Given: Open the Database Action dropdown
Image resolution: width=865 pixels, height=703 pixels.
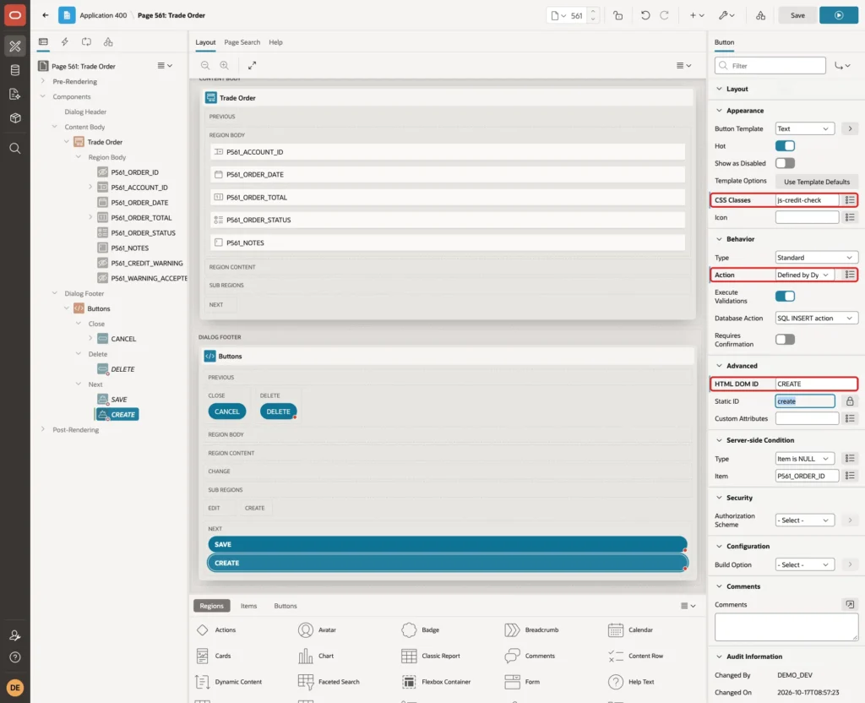Looking at the screenshot, I should [816, 319].
